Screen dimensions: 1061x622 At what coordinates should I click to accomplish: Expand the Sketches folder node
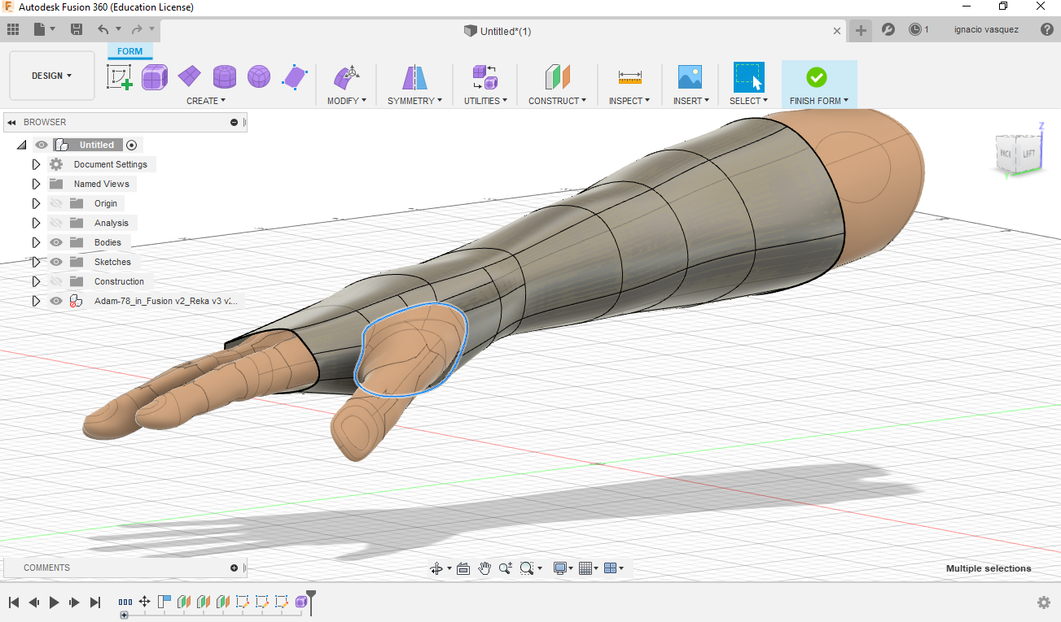[36, 262]
